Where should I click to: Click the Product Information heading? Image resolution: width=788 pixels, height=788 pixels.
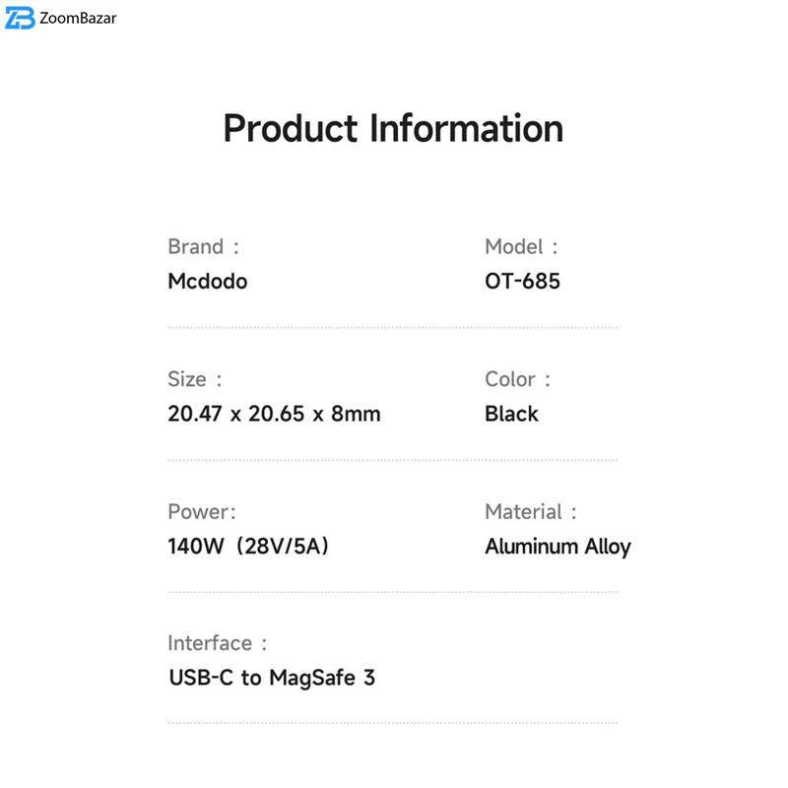[x=393, y=129]
